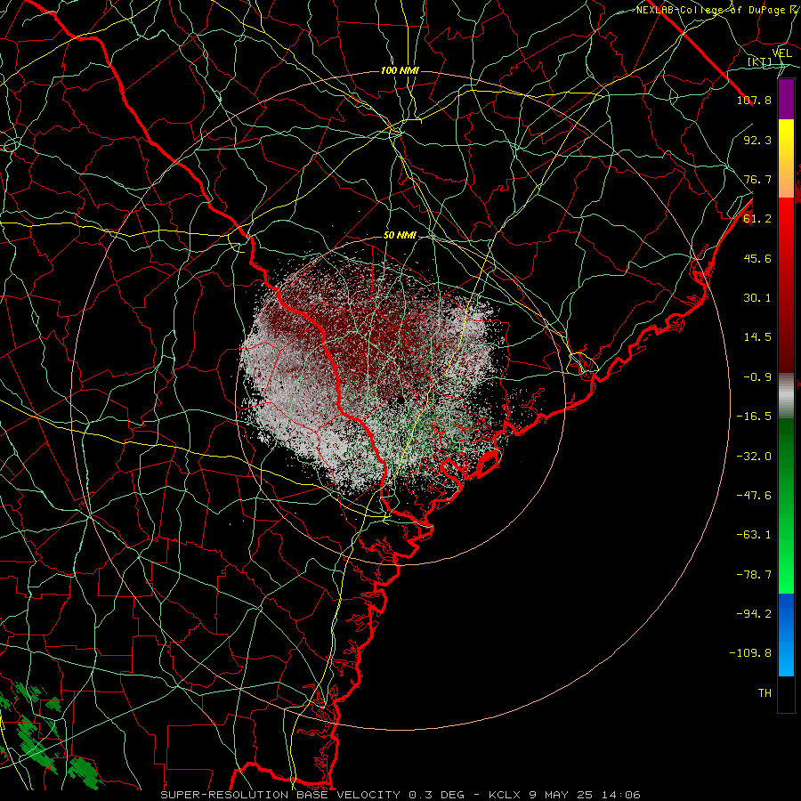Click the VEL legend title

coord(781,53)
